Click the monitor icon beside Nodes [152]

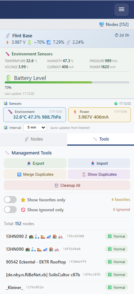[x=102, y=24]
